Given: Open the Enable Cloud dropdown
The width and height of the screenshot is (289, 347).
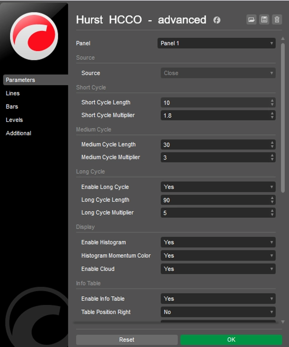Looking at the screenshot, I should tap(218, 268).
